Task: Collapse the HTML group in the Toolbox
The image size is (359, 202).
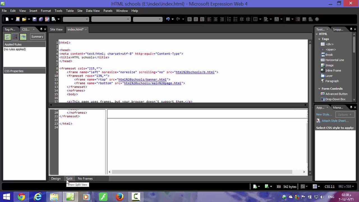Action: click(317, 34)
